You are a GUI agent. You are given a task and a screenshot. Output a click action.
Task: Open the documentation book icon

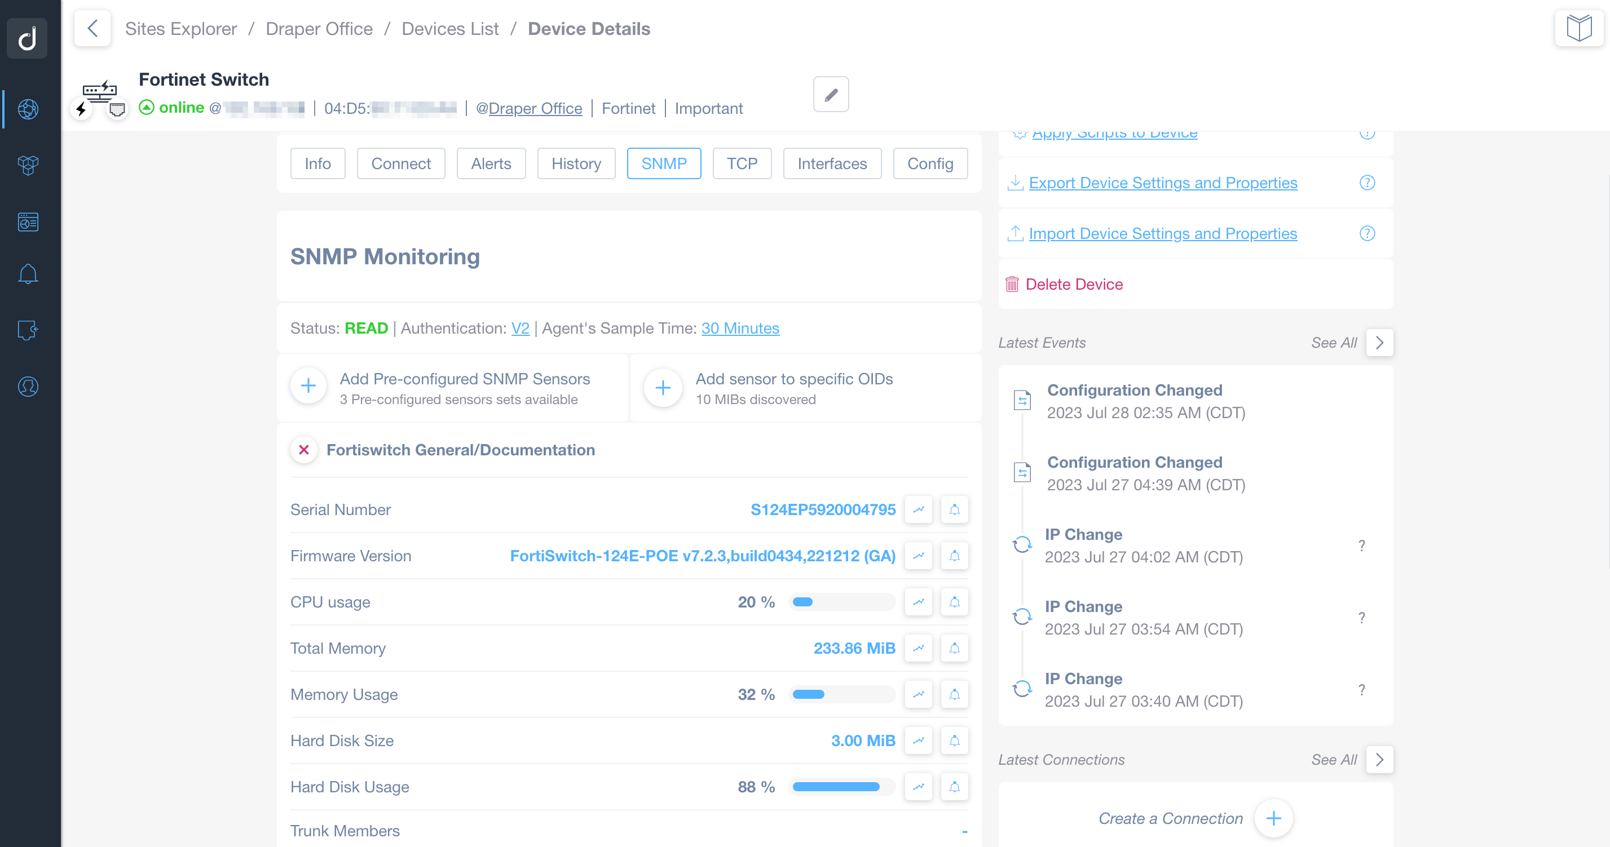click(x=1579, y=28)
